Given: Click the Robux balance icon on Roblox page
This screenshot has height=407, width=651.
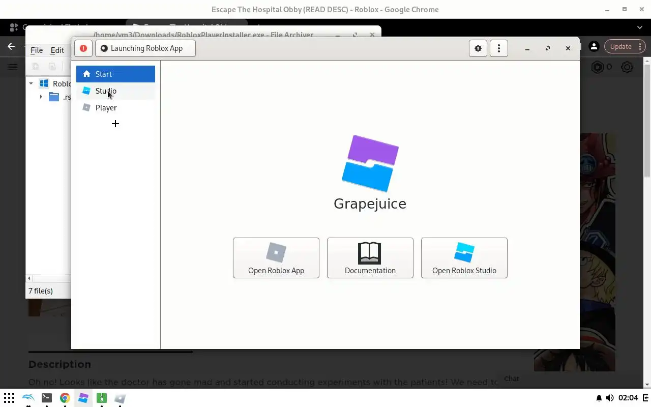Looking at the screenshot, I should coord(598,67).
